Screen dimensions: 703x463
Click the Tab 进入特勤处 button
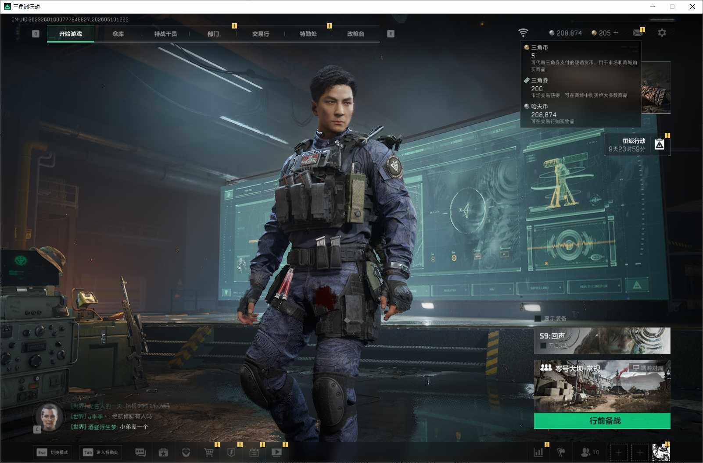tap(101, 452)
